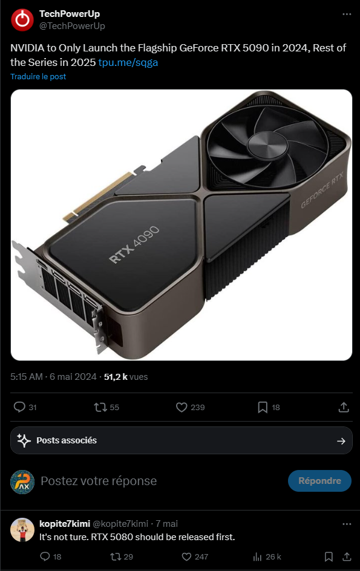
Task: Share the TechPowerUp post
Action: 344,407
